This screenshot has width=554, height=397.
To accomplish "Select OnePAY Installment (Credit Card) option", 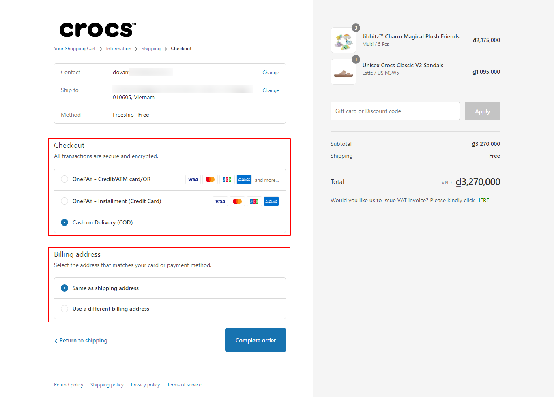I will coord(64,201).
